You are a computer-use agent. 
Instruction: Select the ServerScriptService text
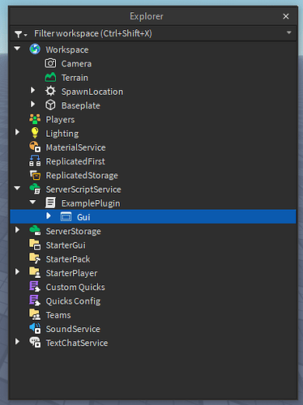coord(83,190)
